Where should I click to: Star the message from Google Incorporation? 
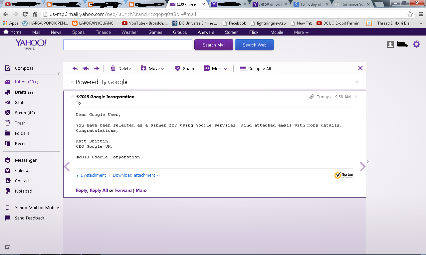[x=356, y=97]
